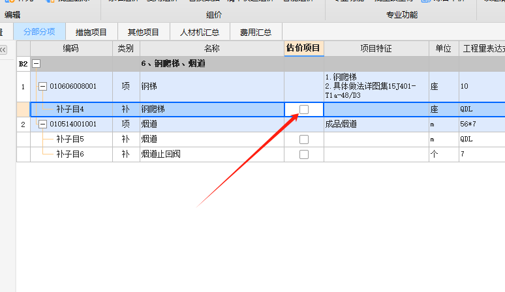Click the 成品烟道 feature cell
Screen dimensions: 505x292
tap(376, 124)
